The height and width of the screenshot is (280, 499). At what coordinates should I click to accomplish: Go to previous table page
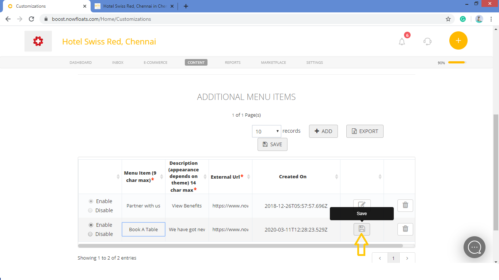380,258
